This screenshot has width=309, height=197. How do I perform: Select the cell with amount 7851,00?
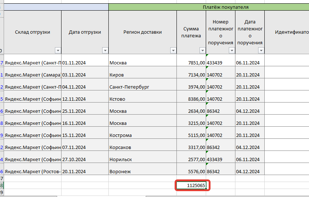[x=191, y=60]
